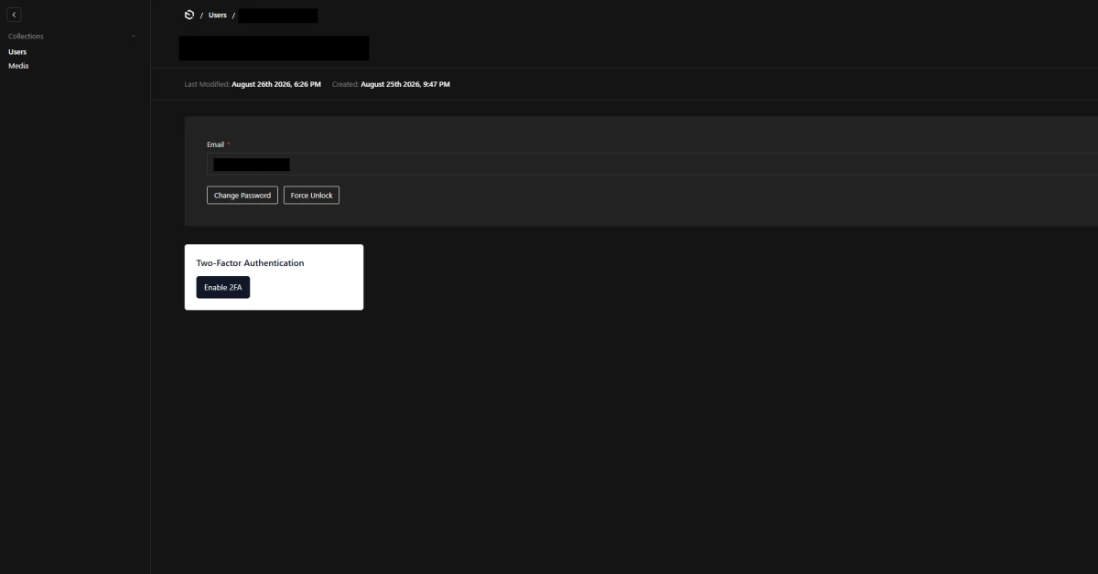This screenshot has height=574, width=1098.
Task: Go to the Users breadcrumb link
Action: [218, 16]
